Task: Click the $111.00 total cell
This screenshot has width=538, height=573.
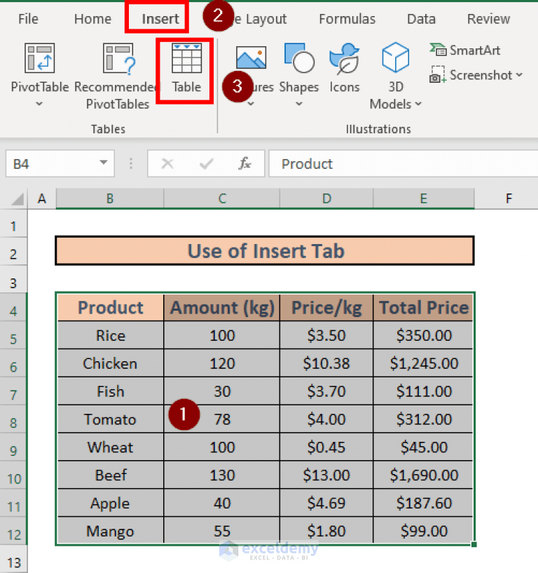Action: [x=423, y=391]
